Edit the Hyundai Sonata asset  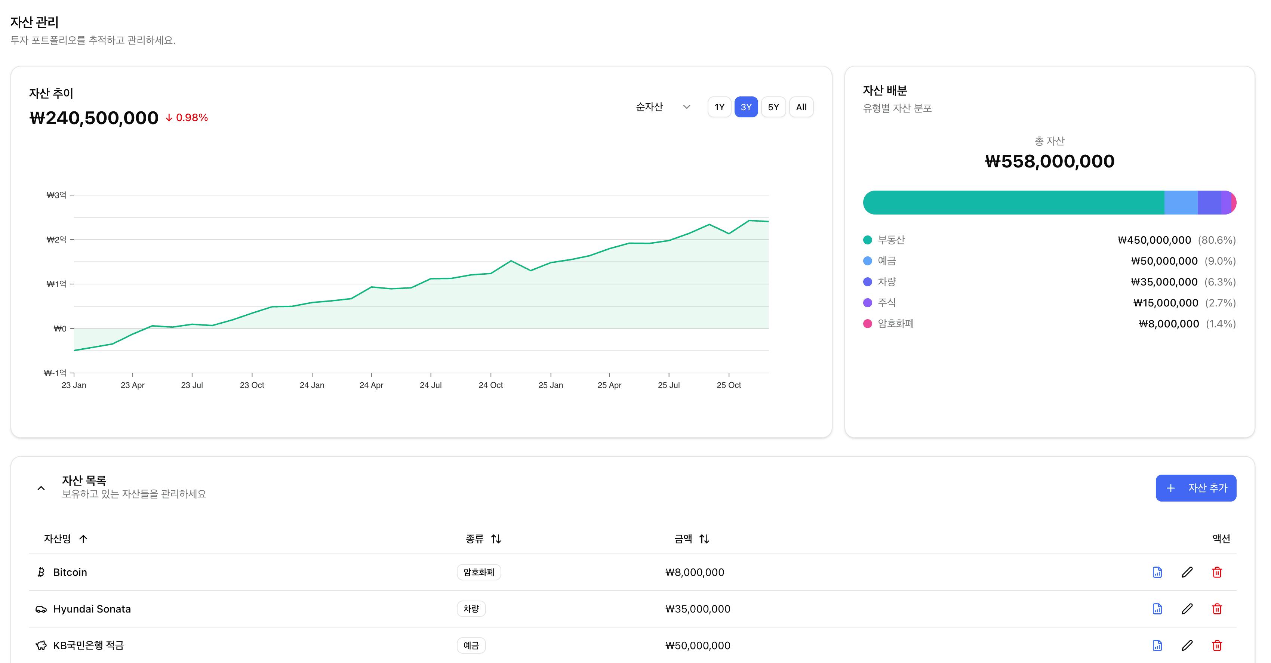pyautogui.click(x=1187, y=609)
